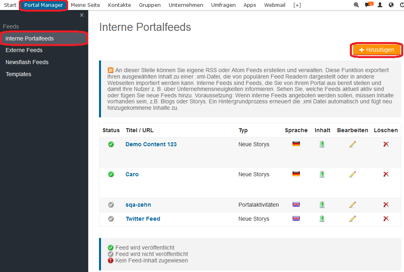Screen dimensions: 404x272
Task: Select Newsflash Feeds in sidebar
Action: click(x=27, y=62)
